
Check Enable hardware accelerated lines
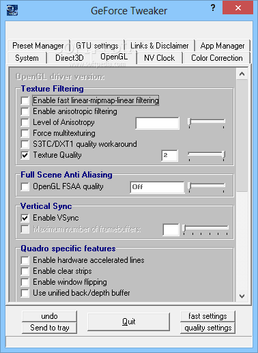pyautogui.click(x=25, y=260)
